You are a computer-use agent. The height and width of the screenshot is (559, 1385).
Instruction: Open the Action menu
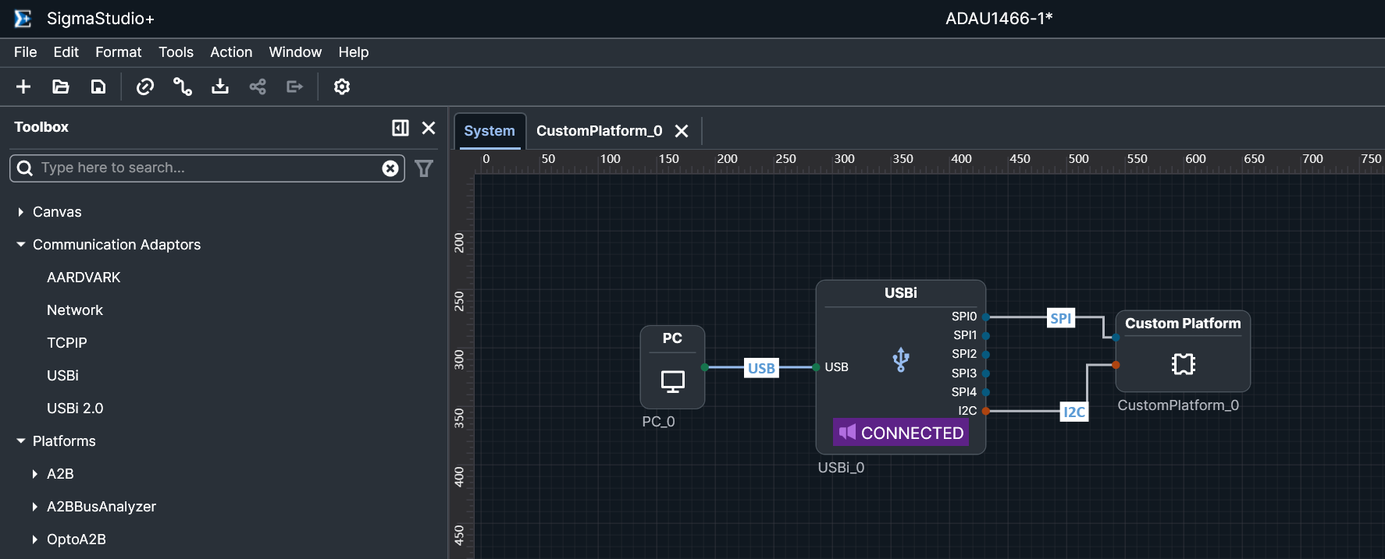coord(231,52)
